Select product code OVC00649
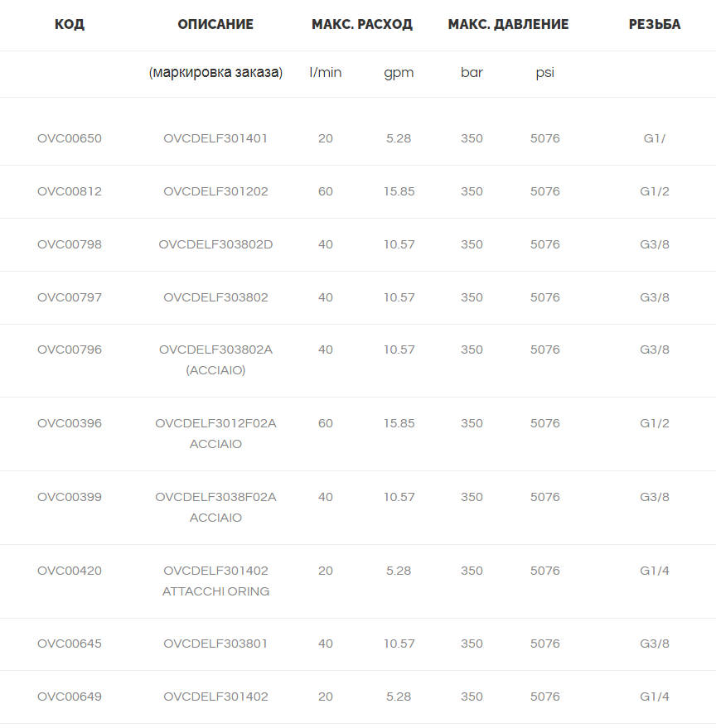Viewport: 716px width, 728px height. pyautogui.click(x=70, y=697)
